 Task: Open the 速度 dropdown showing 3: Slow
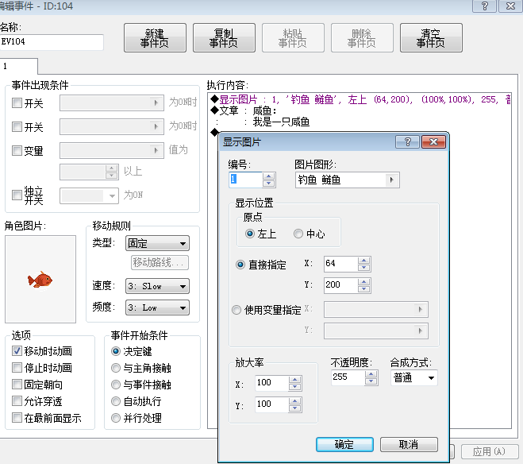coord(157,286)
